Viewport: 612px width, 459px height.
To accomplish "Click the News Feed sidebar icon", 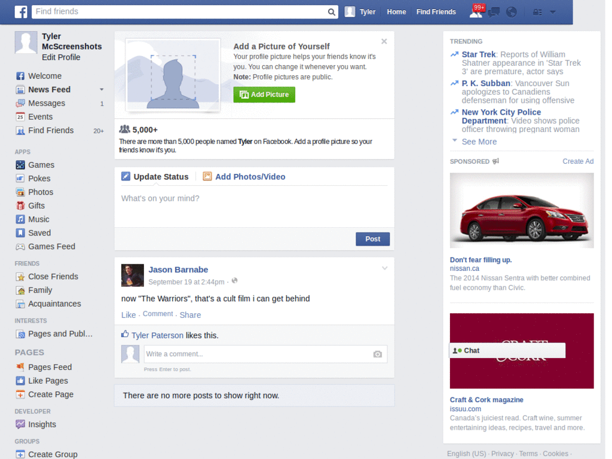I will pos(20,90).
